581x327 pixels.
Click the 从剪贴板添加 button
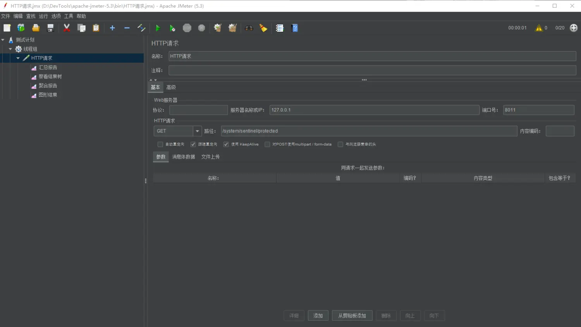[x=352, y=316]
